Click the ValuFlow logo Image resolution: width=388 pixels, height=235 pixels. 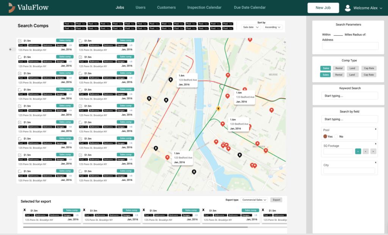(x=28, y=7)
